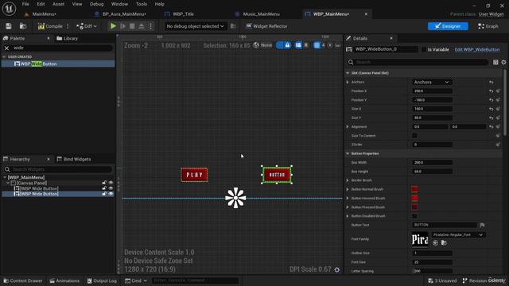Screen dimensions: 509x286
Task: Click the Unreal Engine logo icon
Action: point(9,9)
